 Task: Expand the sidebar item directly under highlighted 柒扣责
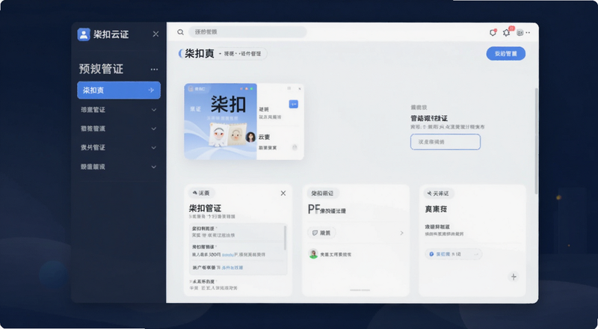click(x=119, y=109)
